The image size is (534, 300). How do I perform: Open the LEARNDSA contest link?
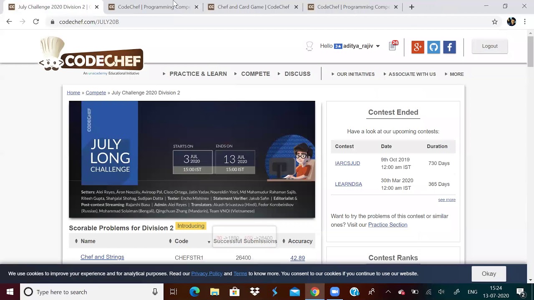coord(348,184)
